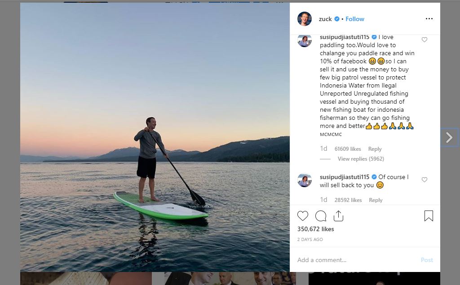Click Follow next to zuck

pyautogui.click(x=355, y=19)
